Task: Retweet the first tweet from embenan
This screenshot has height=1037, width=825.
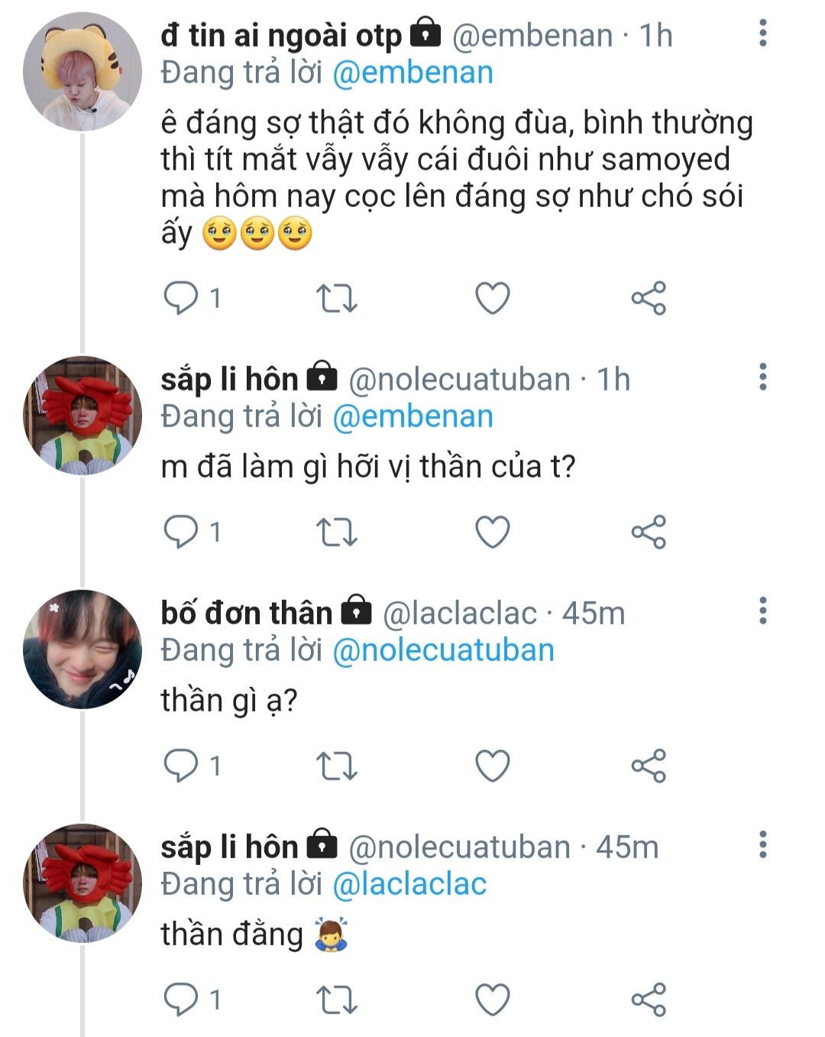Action: coord(336,298)
